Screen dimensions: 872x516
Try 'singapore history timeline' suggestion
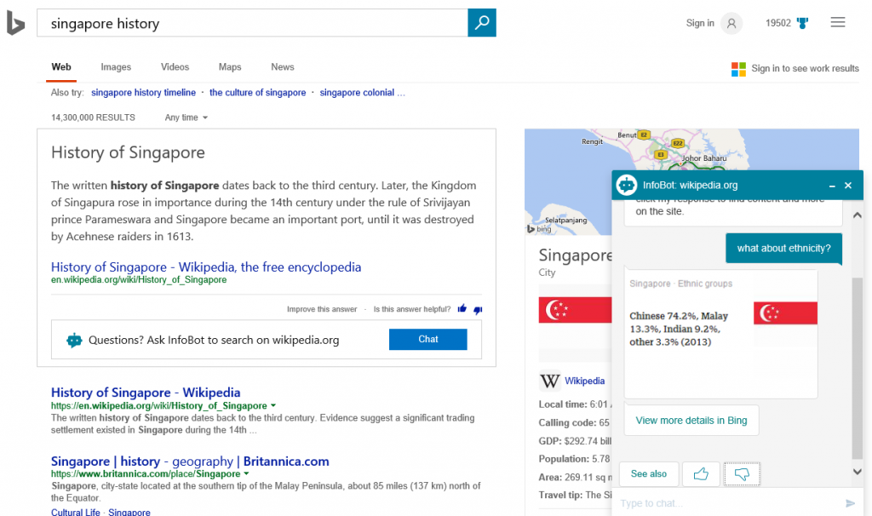[143, 92]
